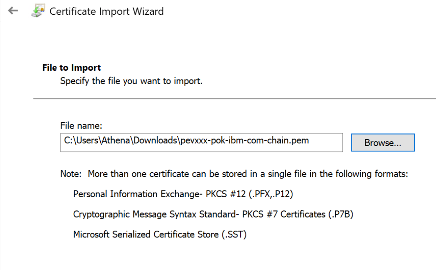
Task: Click the 'Note:' label text
Action: [x=71, y=174]
